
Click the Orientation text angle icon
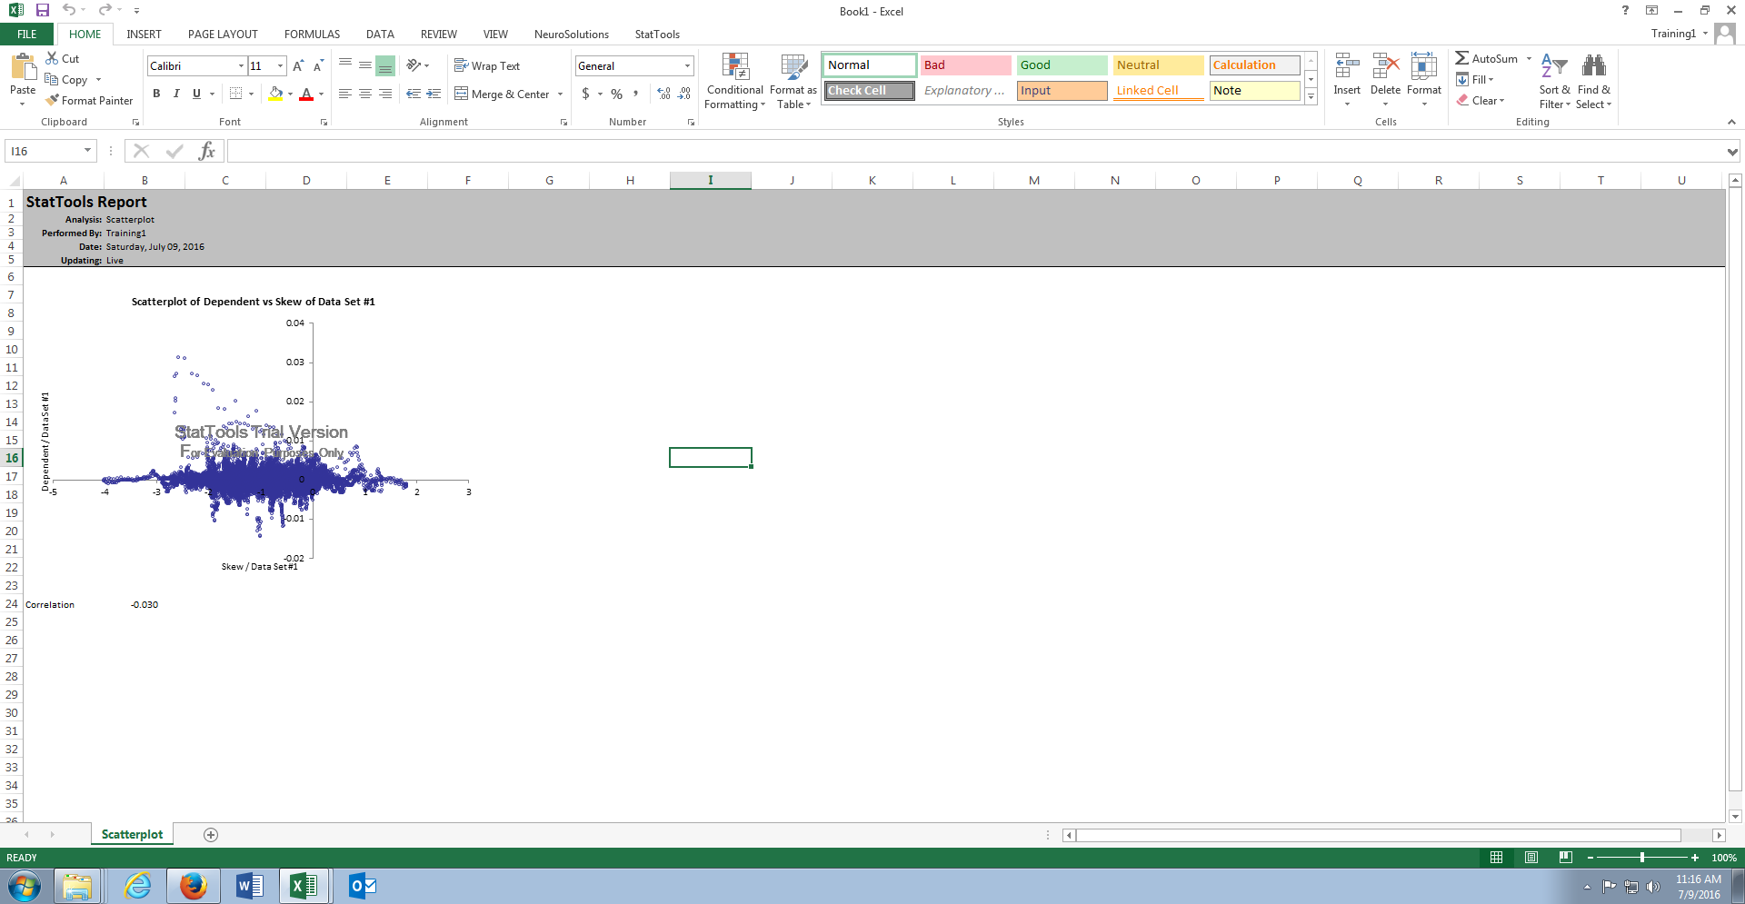coord(414,65)
